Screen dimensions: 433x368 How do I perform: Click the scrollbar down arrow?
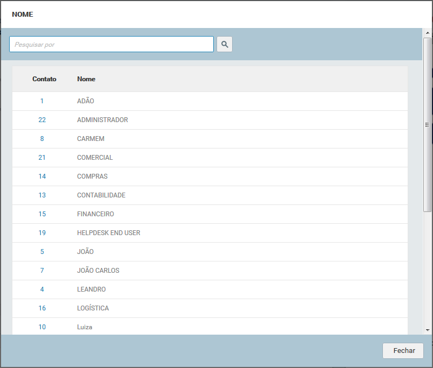[x=428, y=330]
